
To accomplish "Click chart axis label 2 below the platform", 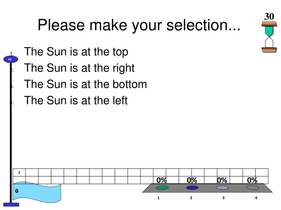I will click(x=191, y=198).
